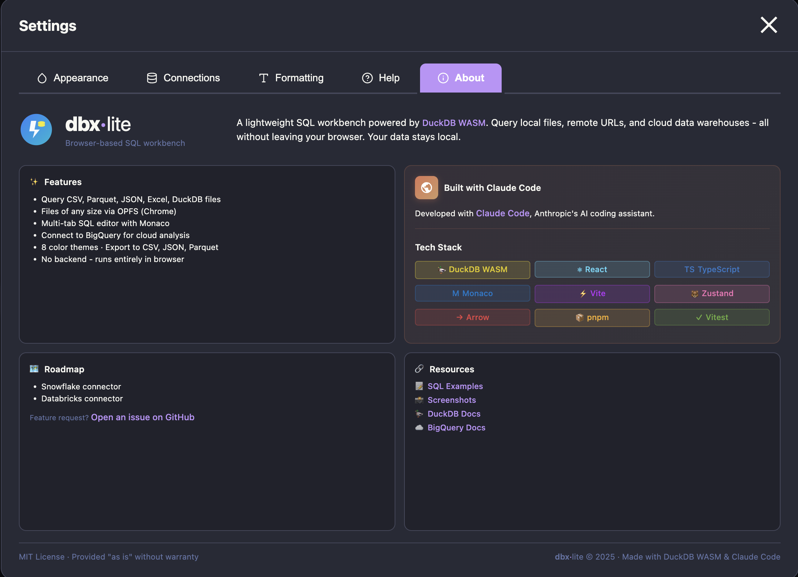This screenshot has width=798, height=577.
Task: Close the Settings dialog with the X
Action: click(x=769, y=25)
